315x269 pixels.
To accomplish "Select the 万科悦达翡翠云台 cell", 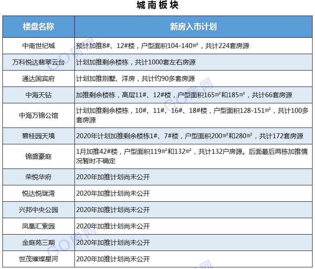I will click(x=38, y=62).
